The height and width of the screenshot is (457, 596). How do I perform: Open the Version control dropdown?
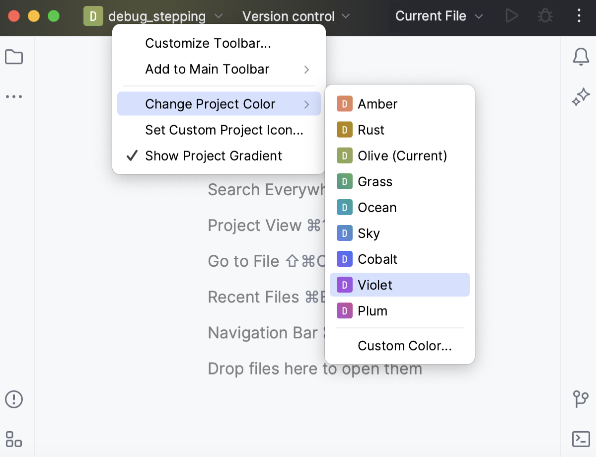point(295,16)
